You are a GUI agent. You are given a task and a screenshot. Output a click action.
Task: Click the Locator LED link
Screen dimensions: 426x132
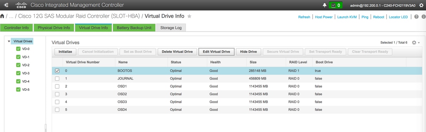click(x=398, y=17)
